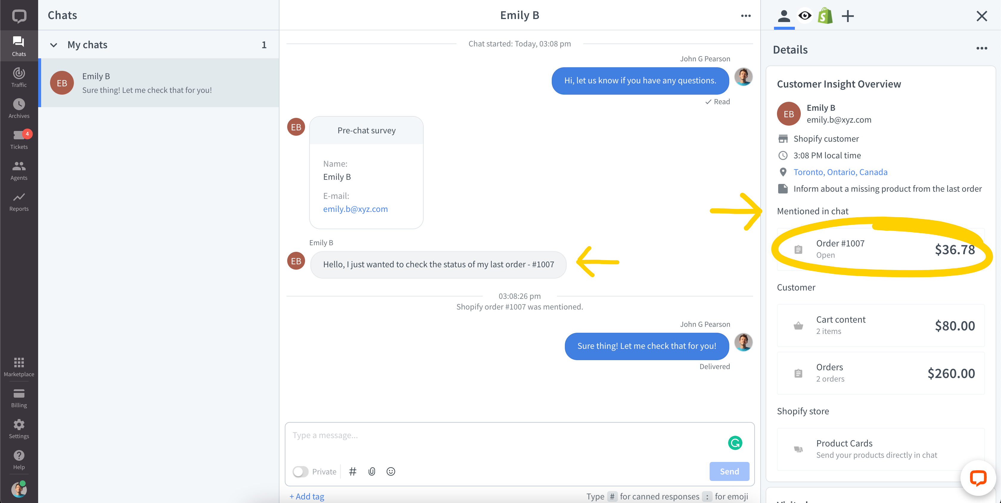Click Add tag button below chat

coord(307,496)
